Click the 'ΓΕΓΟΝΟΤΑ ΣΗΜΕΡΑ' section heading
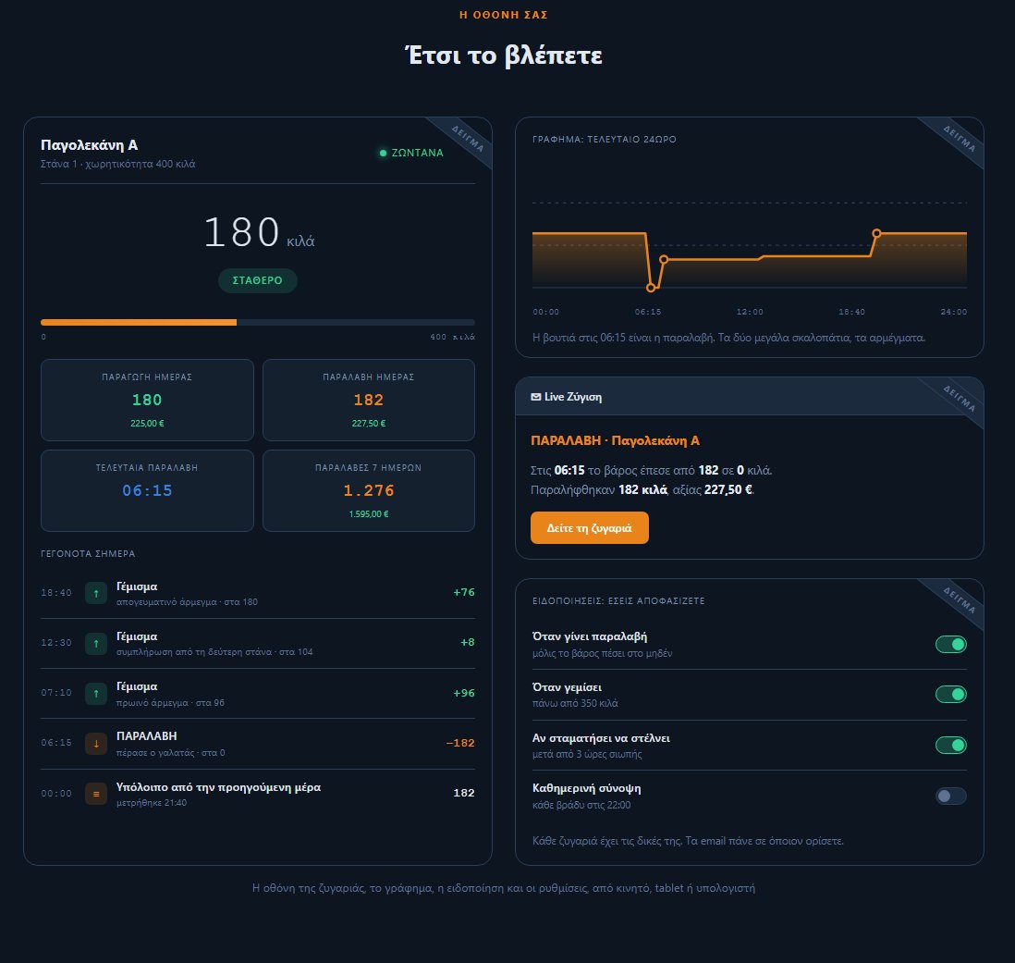Screen dimensions: 1015x963 point(88,554)
